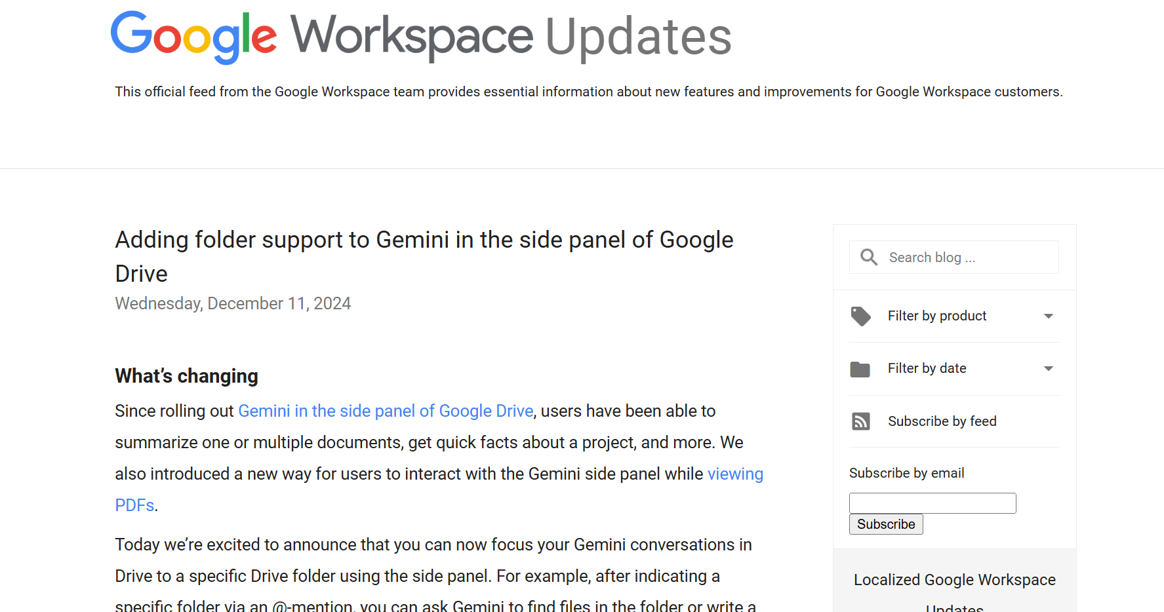This screenshot has width=1164, height=612.
Task: Open the 'Gemini in the side panel of Google Drive' link
Action: pos(386,411)
